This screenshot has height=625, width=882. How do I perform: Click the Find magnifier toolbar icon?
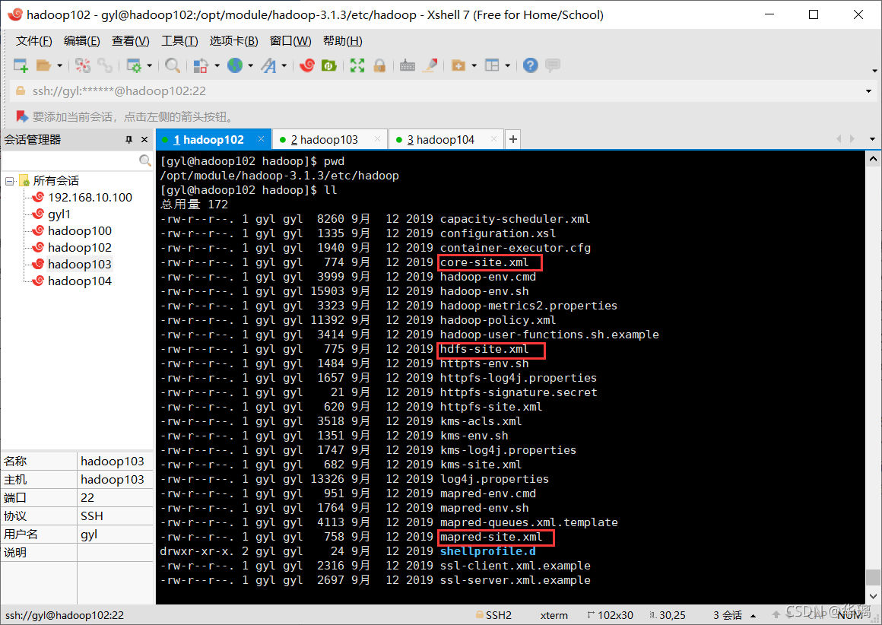click(173, 65)
